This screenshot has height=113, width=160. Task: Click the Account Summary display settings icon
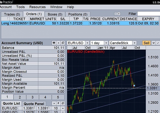(54, 43)
